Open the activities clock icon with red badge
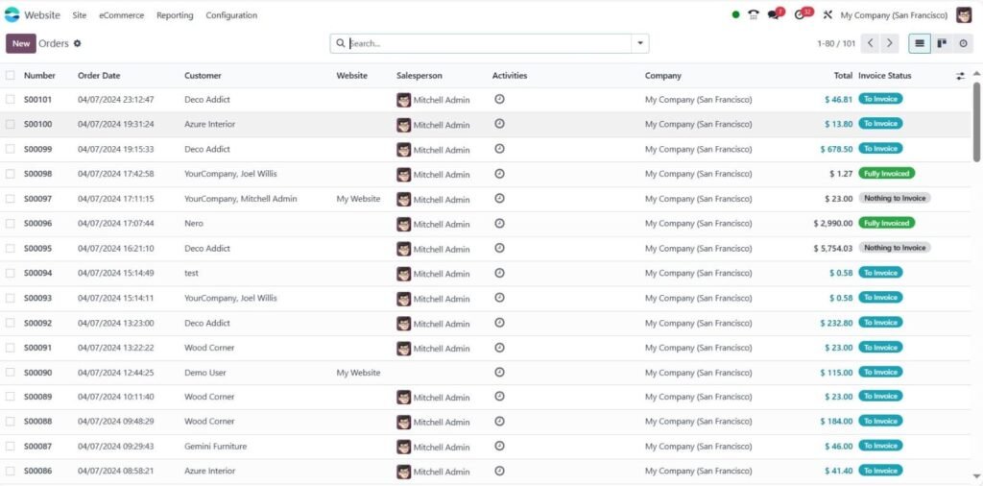This screenshot has width=983, height=486. pos(802,14)
